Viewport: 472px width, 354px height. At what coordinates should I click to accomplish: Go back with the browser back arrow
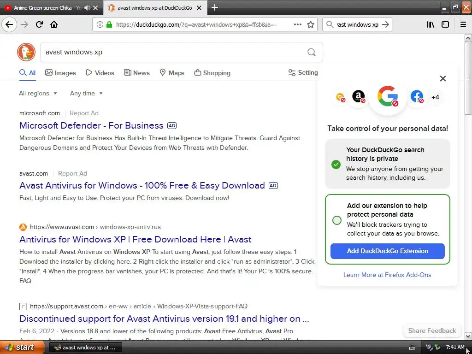(x=9, y=25)
